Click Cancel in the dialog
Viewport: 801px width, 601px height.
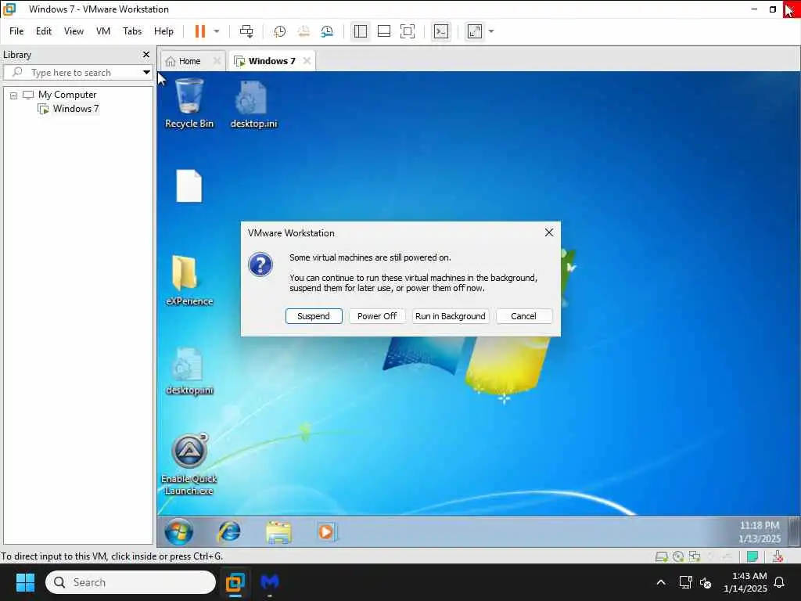coord(523,316)
